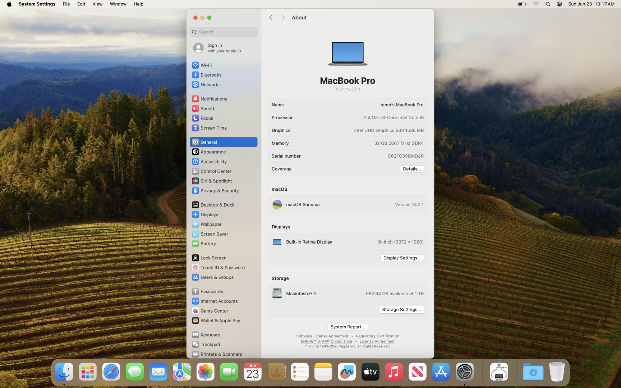Open Regulatory Certification link
This screenshot has width=621, height=388.
pyautogui.click(x=377, y=336)
